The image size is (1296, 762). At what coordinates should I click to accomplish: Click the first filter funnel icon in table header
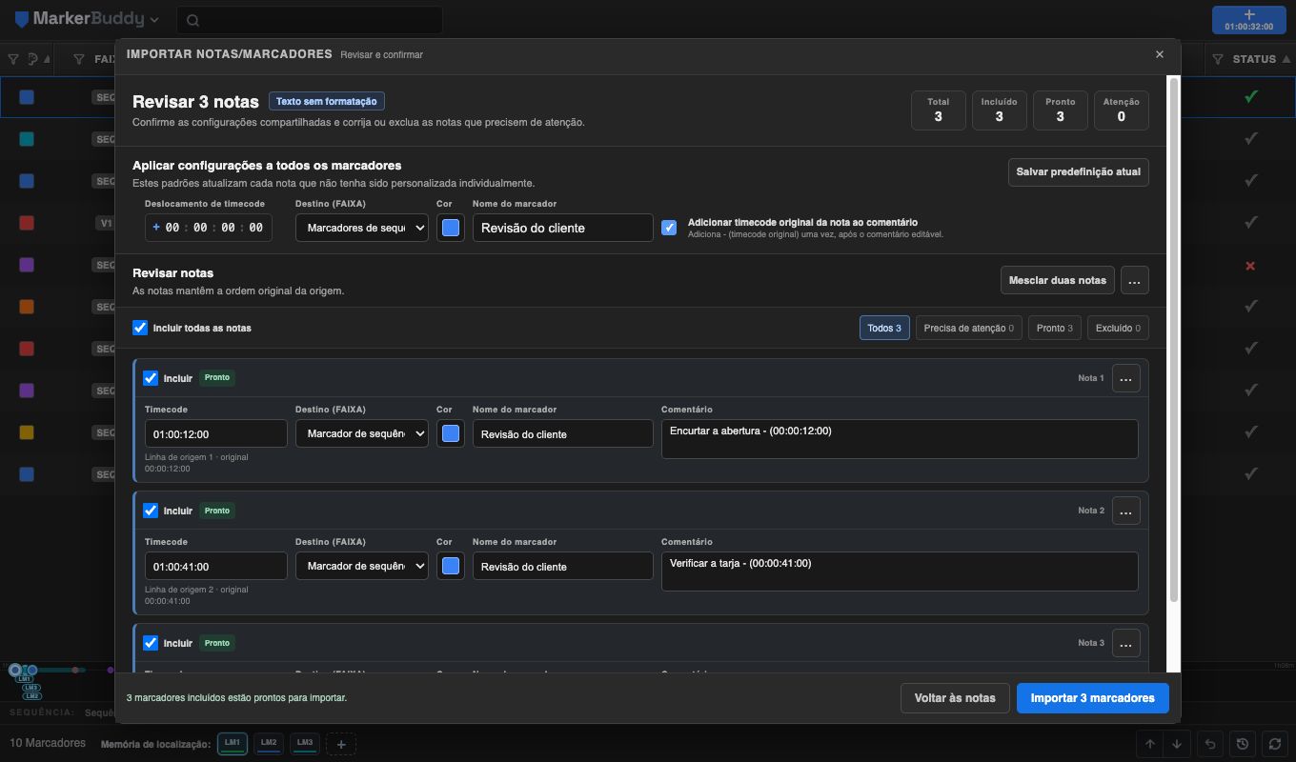click(13, 59)
